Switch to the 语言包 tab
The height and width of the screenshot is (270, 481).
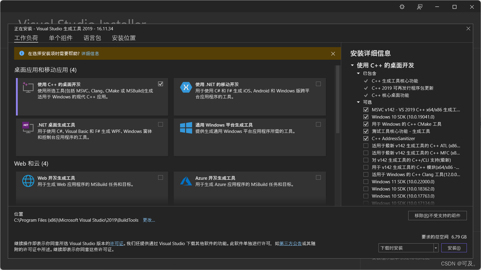(92, 38)
